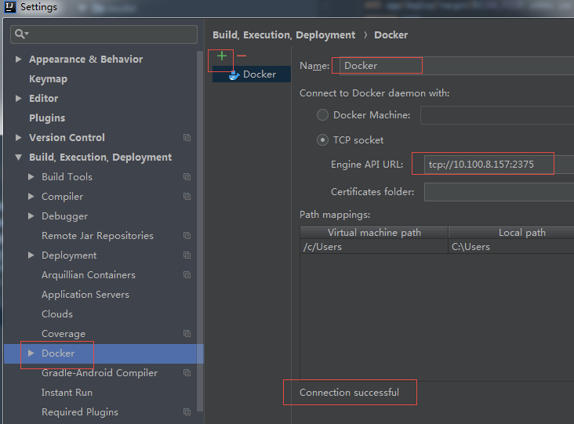This screenshot has height=424, width=574.
Task: Click inside the settings search field
Action: coord(104,34)
